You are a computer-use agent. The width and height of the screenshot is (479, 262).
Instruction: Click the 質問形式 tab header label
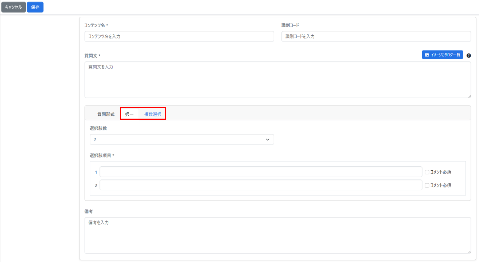click(106, 114)
